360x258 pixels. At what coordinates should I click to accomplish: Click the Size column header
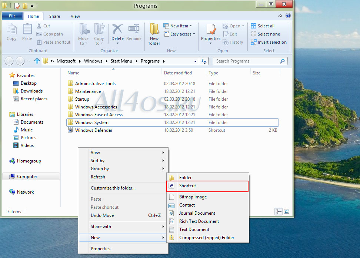[257, 73]
